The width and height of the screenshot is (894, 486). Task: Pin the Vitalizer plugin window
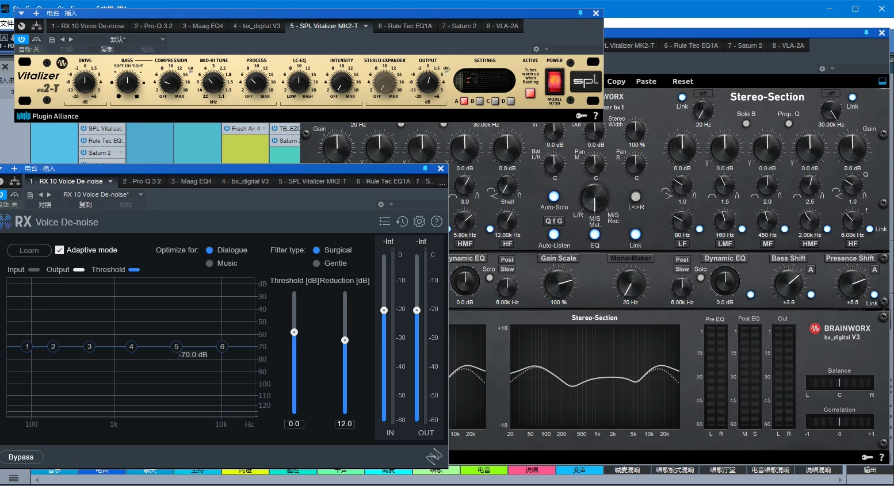click(x=580, y=13)
